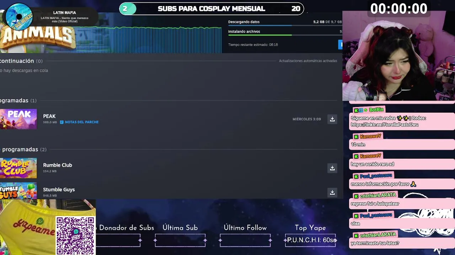
Task: Open the PEAK game thumbnail
Action: point(18,119)
